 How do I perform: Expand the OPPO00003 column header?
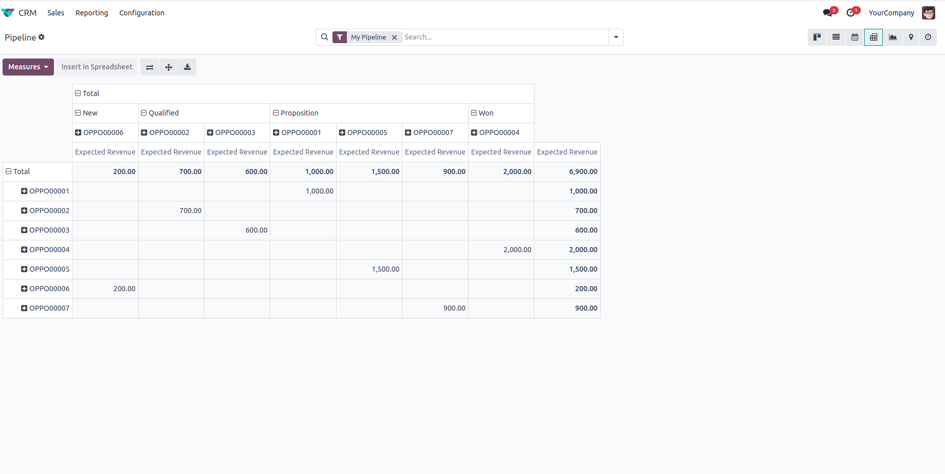coord(237,132)
